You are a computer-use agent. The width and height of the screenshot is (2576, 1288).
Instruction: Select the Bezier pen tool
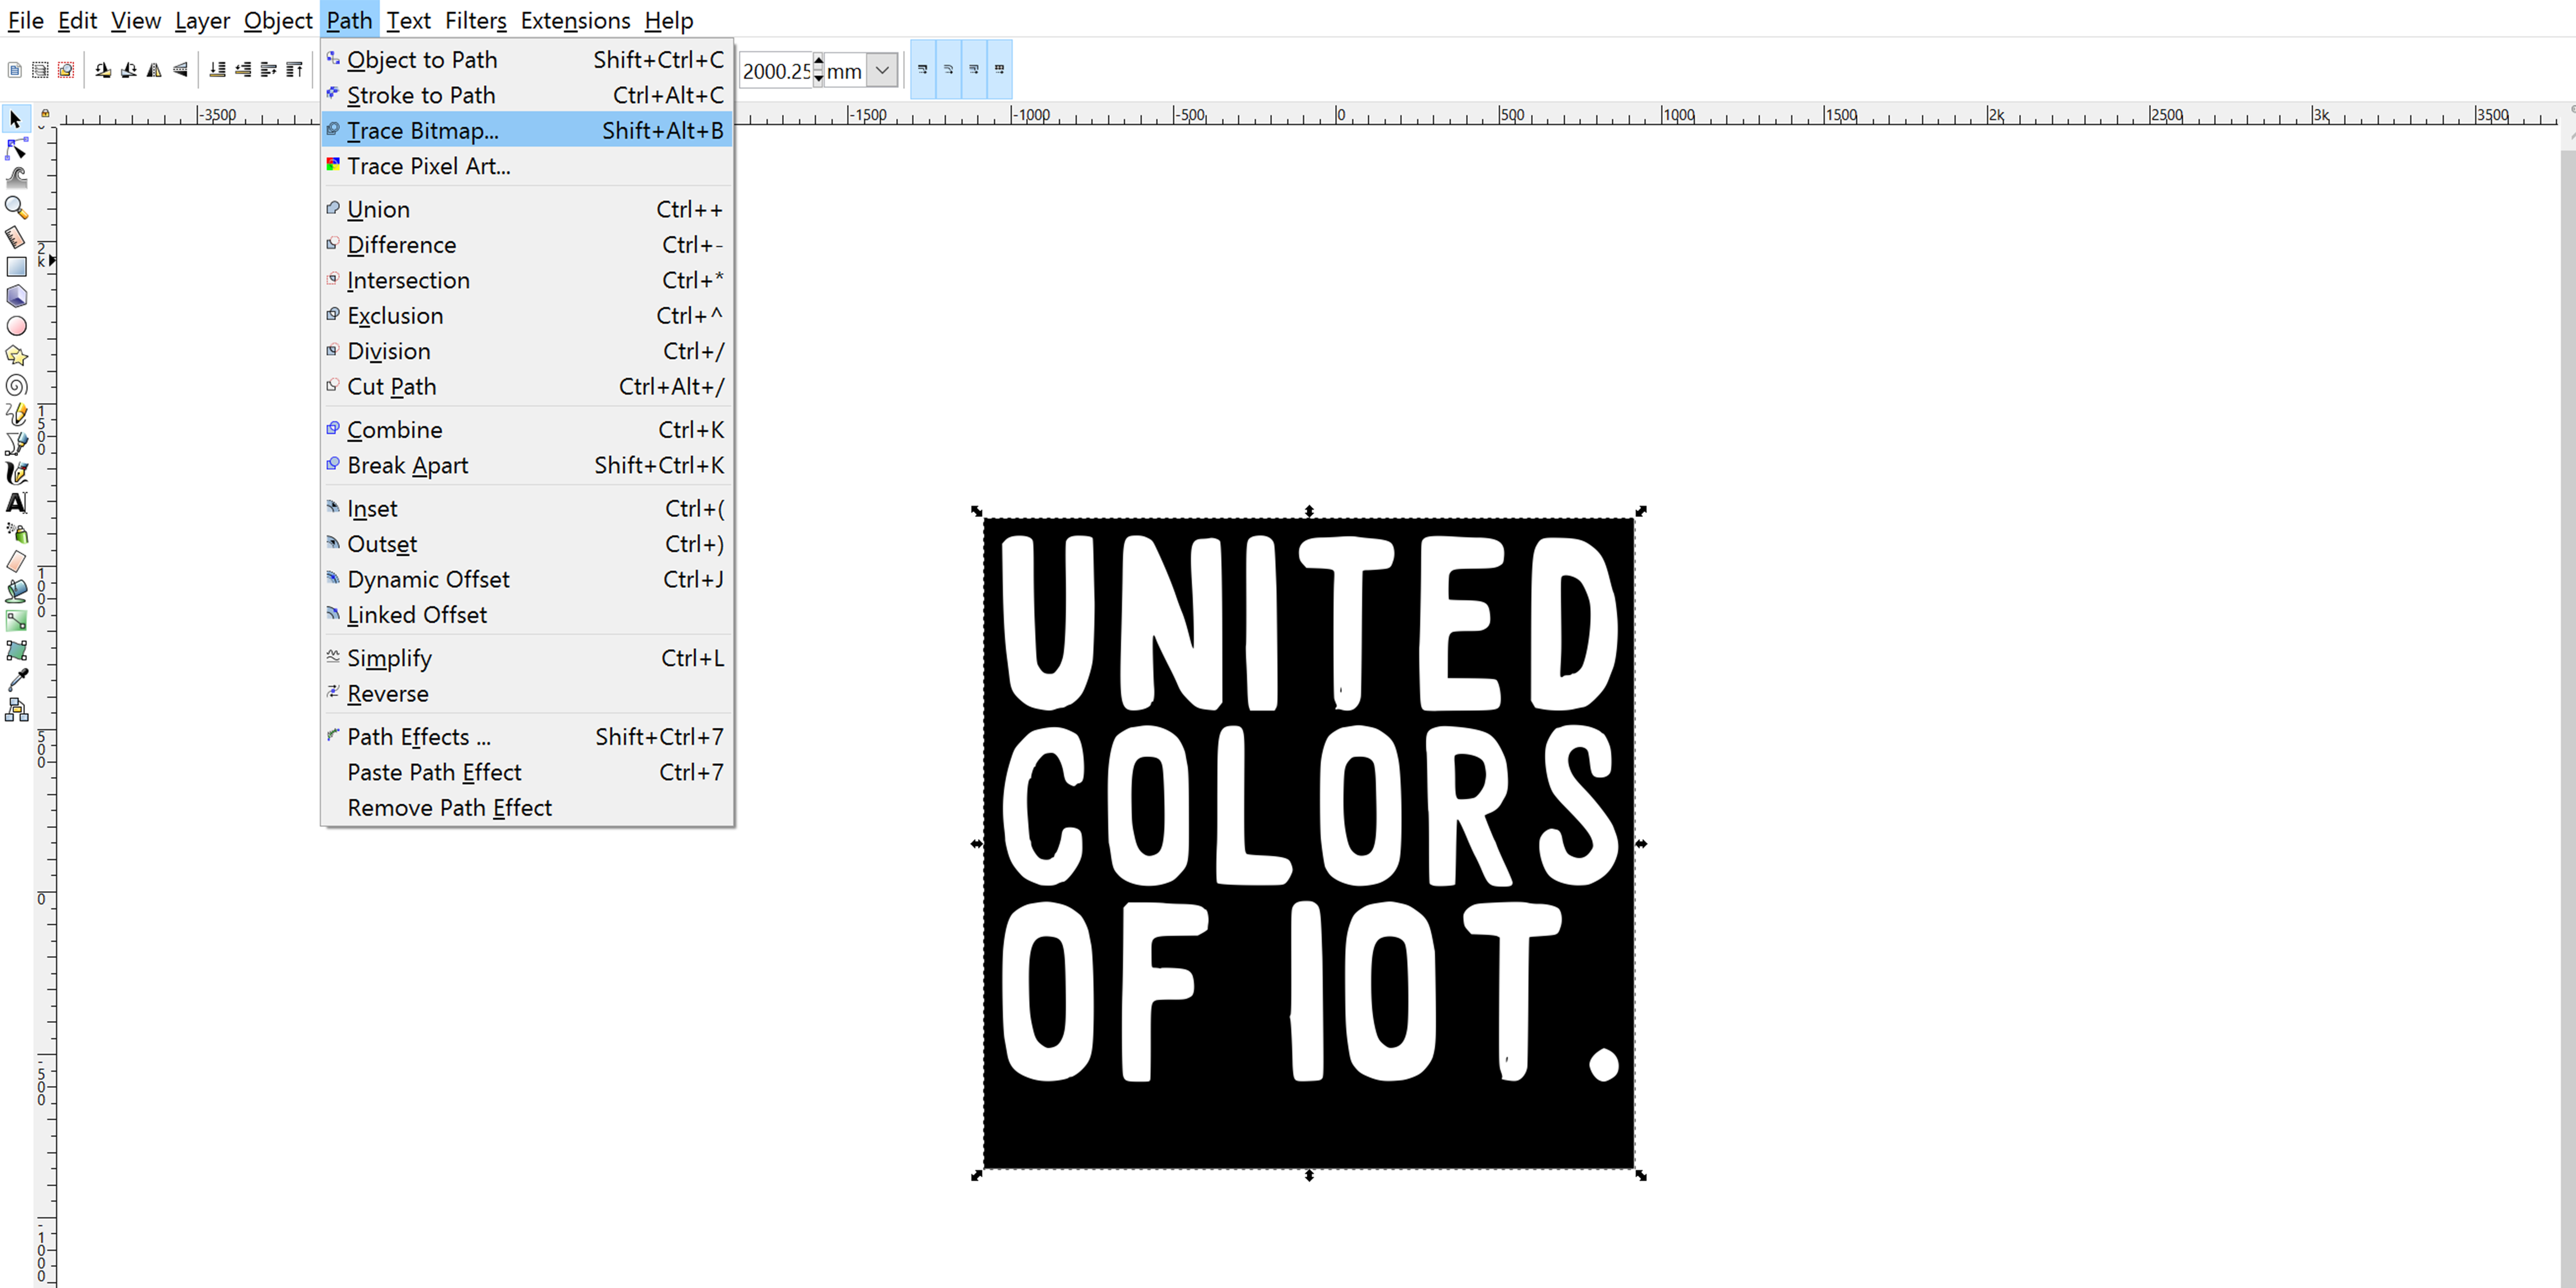coord(16,444)
